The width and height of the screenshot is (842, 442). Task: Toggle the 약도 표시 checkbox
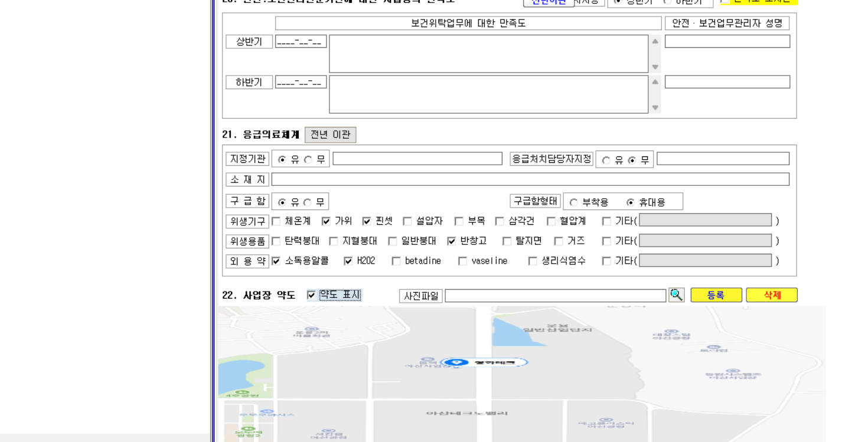click(x=311, y=295)
